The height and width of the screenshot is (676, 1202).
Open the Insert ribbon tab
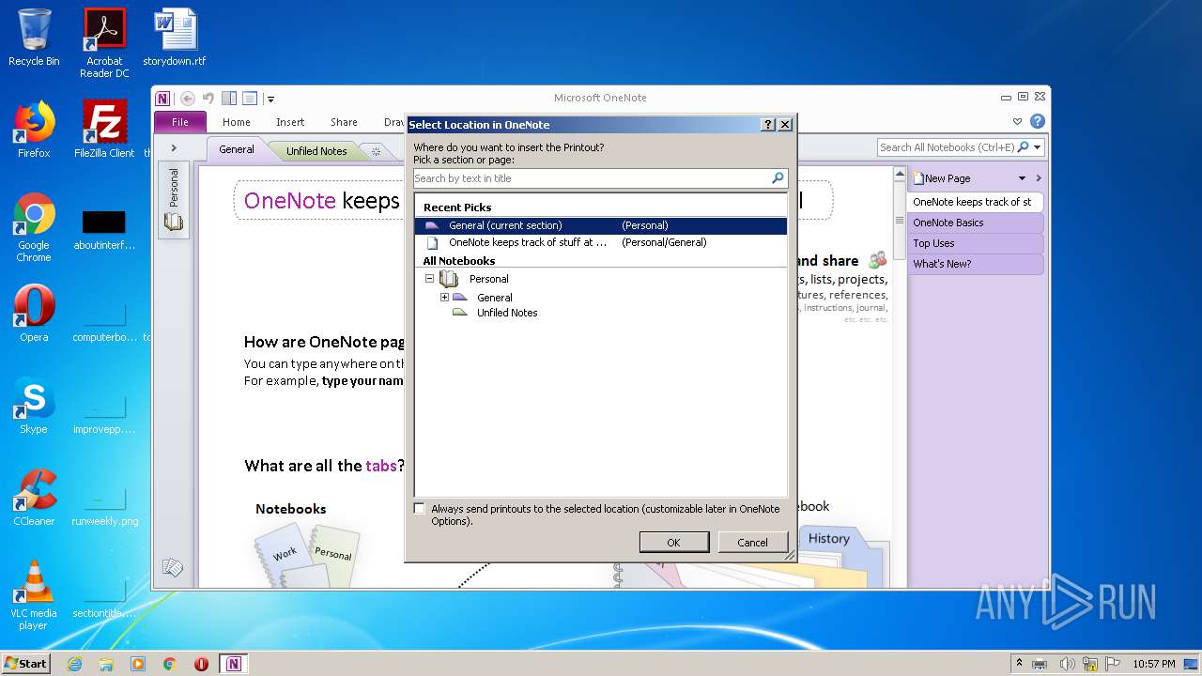290,122
